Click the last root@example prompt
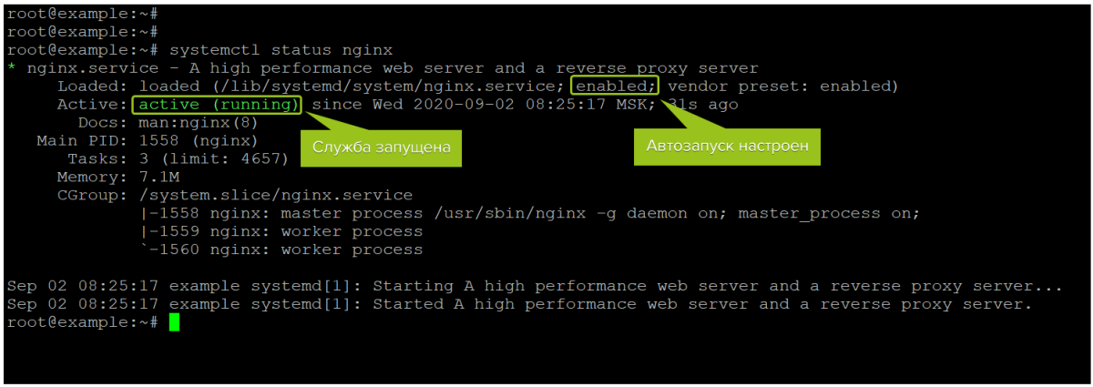The image size is (1093, 387). tap(83, 322)
